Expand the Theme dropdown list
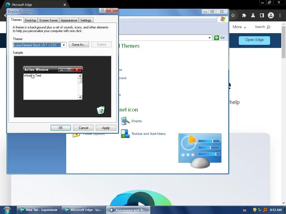Image resolution: width=286 pixels, height=214 pixels. (64, 45)
